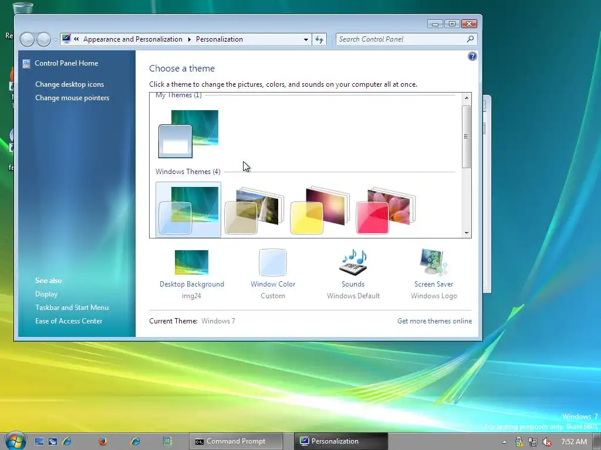Click the double chevron in address bar
This screenshot has width=601, height=450.
76,39
